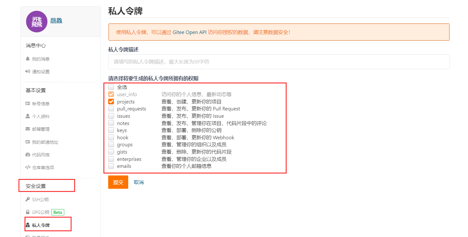Click the card icon beside 我的邮递地址
This screenshot has height=237, width=468.
pos(28,142)
